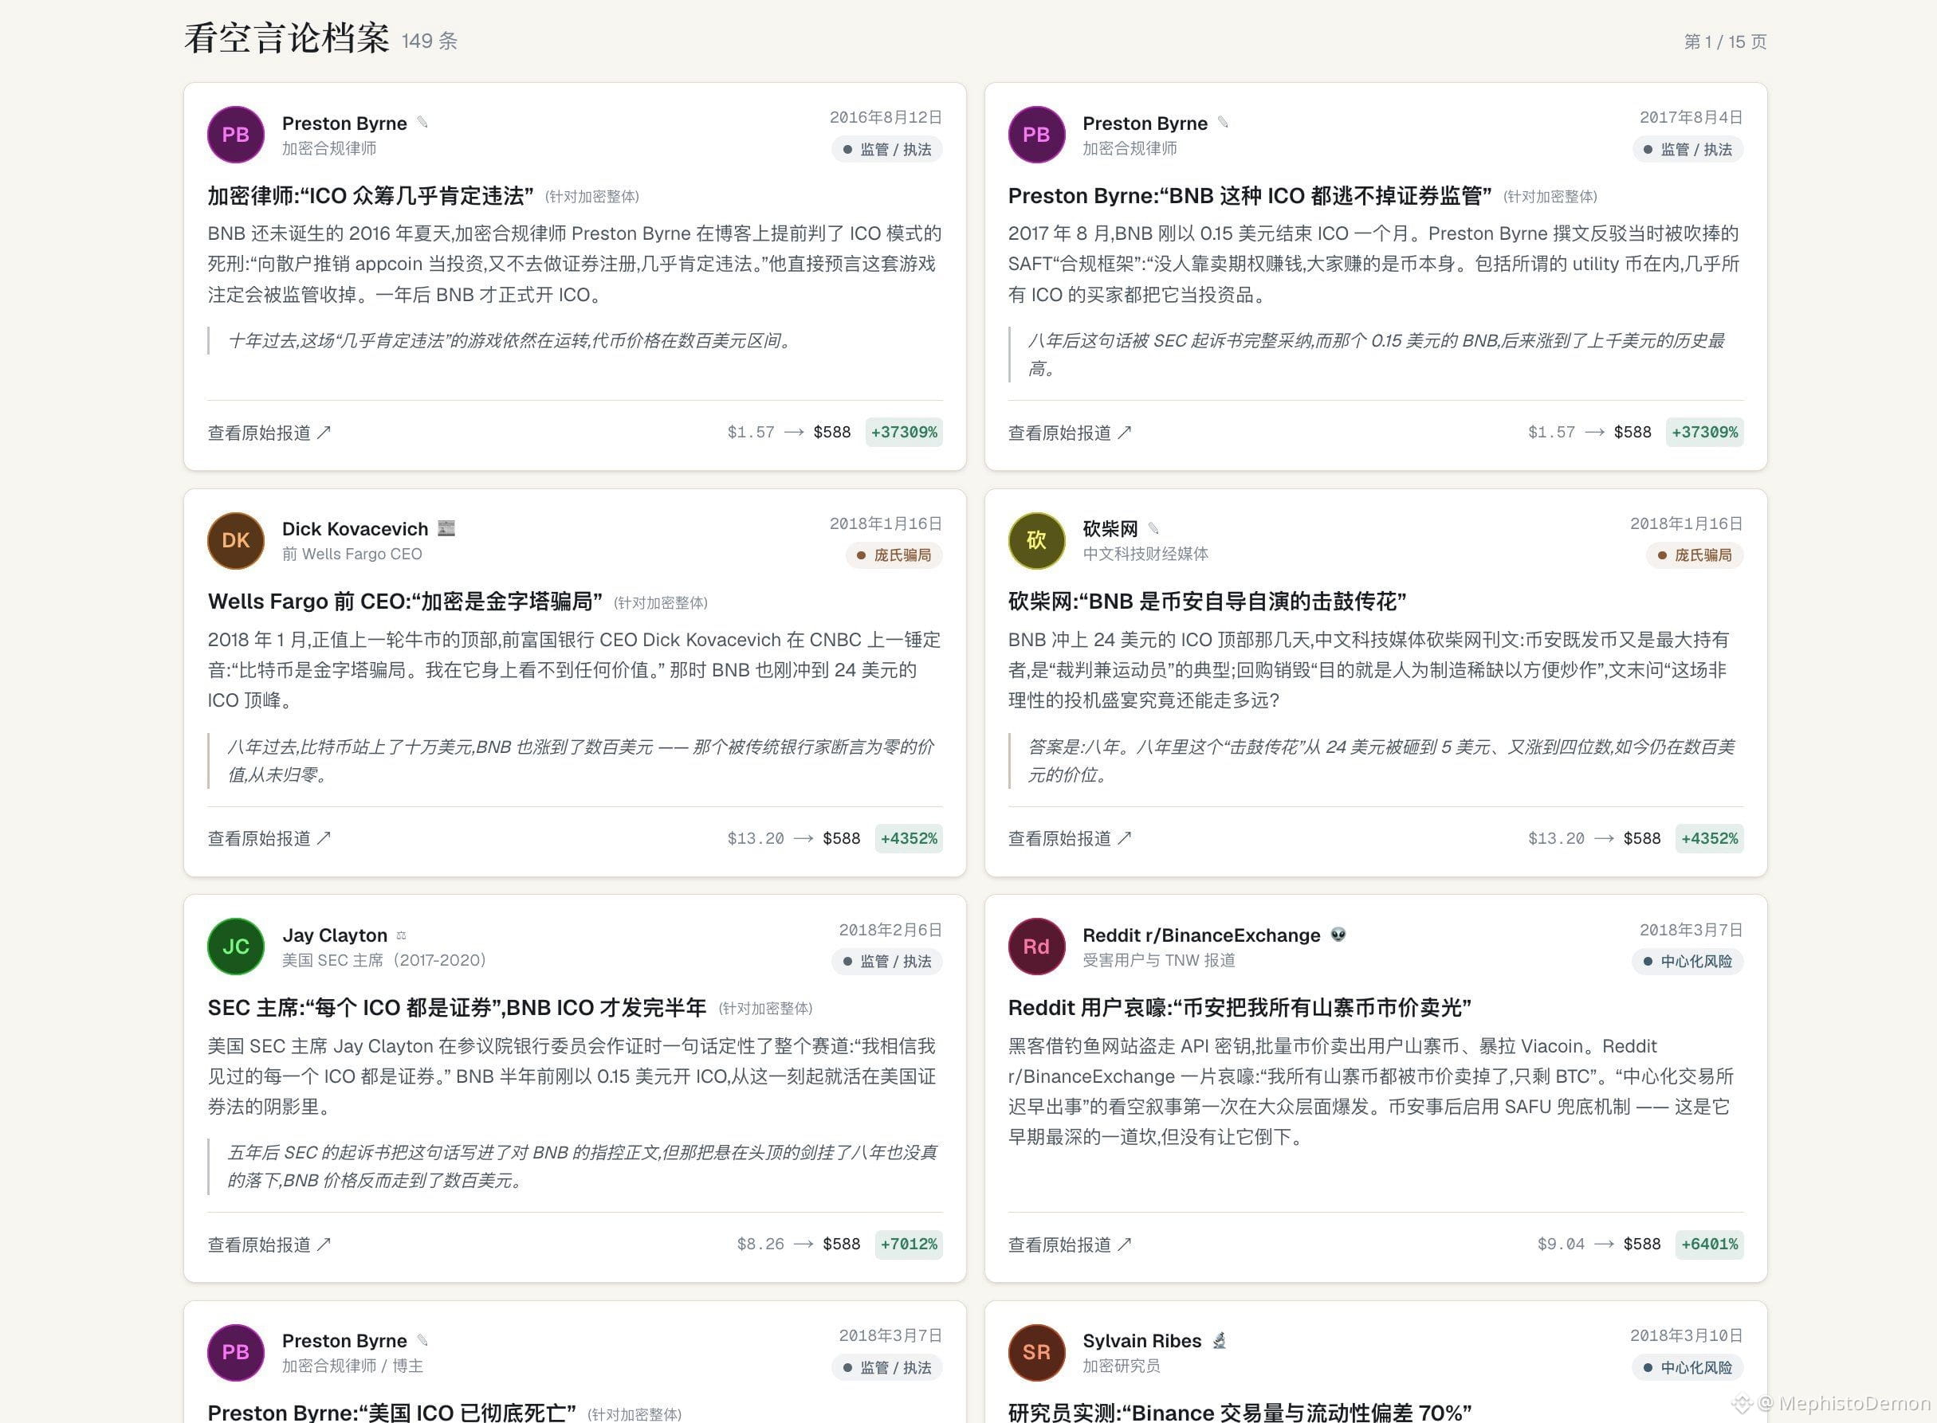Click the title 加密律师:“ICO 众筹几乎肯定违法”

coord(371,196)
